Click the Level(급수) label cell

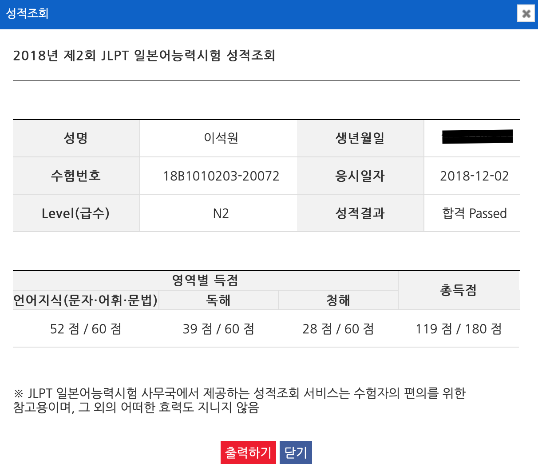[76, 213]
